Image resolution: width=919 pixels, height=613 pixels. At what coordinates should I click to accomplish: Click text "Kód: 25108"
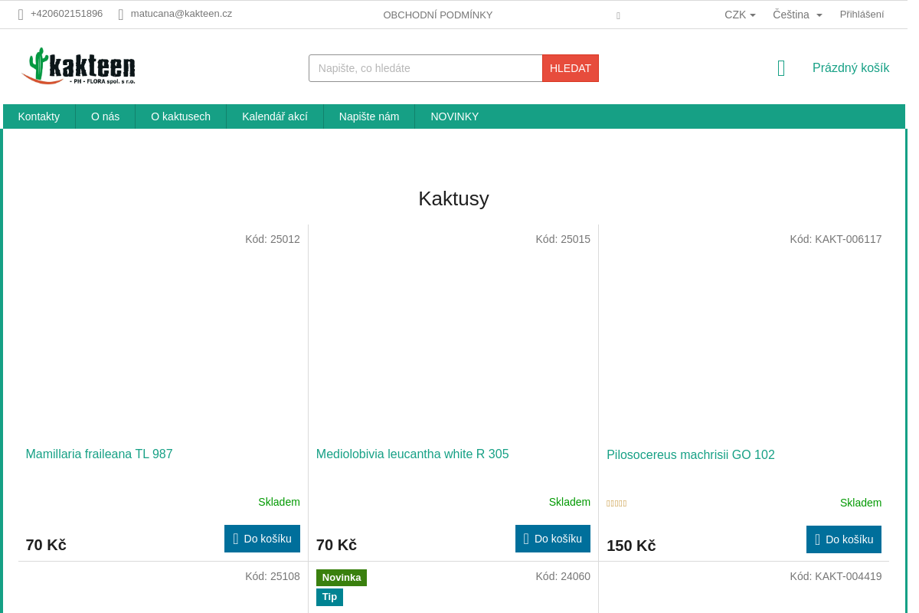(273, 576)
